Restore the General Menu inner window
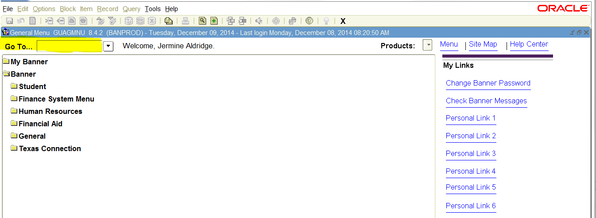This screenshot has width=596, height=218. (x=579, y=32)
